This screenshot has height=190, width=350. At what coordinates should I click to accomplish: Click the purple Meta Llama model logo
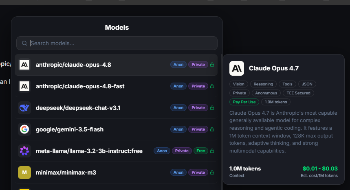click(24, 151)
